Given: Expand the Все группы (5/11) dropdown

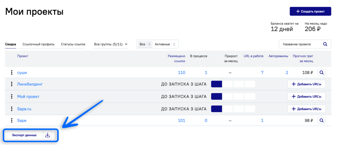Looking at the screenshot, I should point(111,44).
